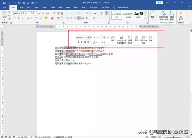Open the ribbon font size combo box
Screen dimensions: 192x138
[33, 13]
